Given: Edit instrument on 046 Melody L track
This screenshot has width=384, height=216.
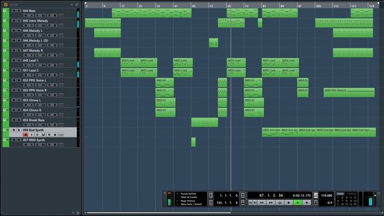Looking at the screenshot, I should [43, 35].
